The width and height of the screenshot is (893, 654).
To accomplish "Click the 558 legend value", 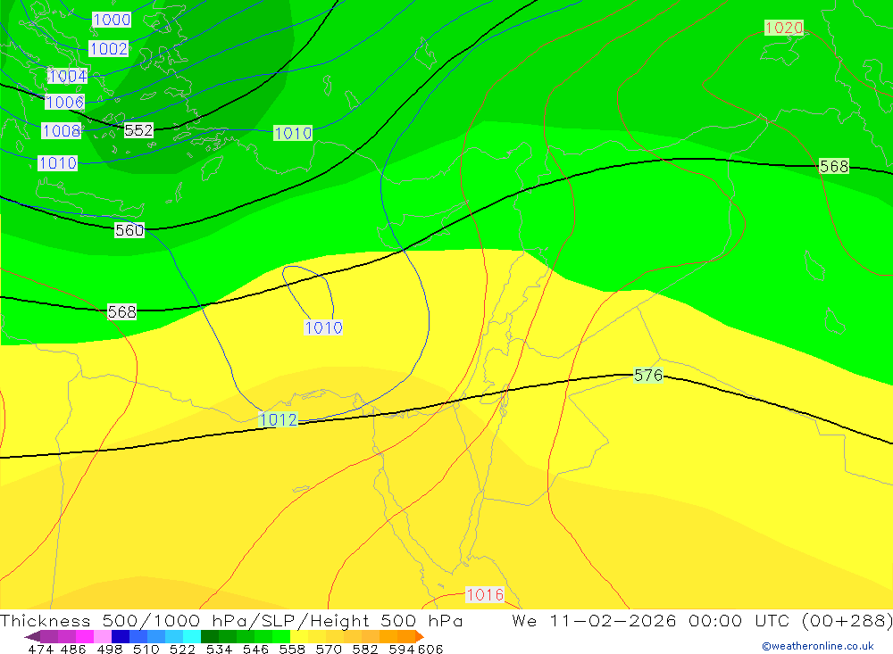I will [292, 650].
